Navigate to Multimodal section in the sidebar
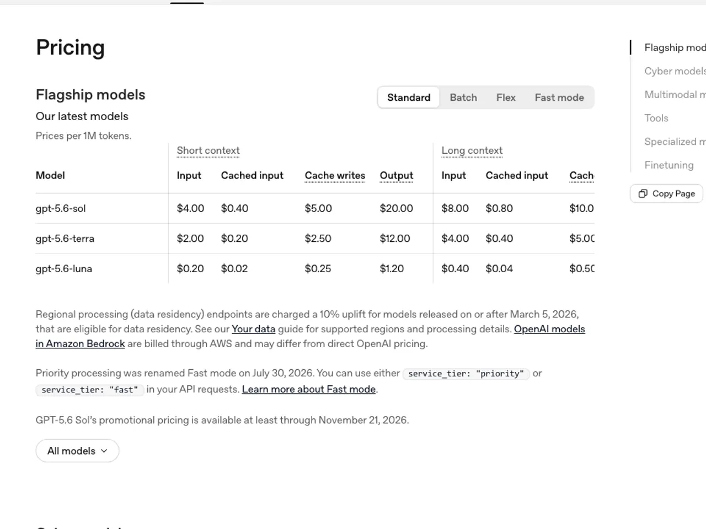Image resolution: width=706 pixels, height=529 pixels. pos(675,95)
